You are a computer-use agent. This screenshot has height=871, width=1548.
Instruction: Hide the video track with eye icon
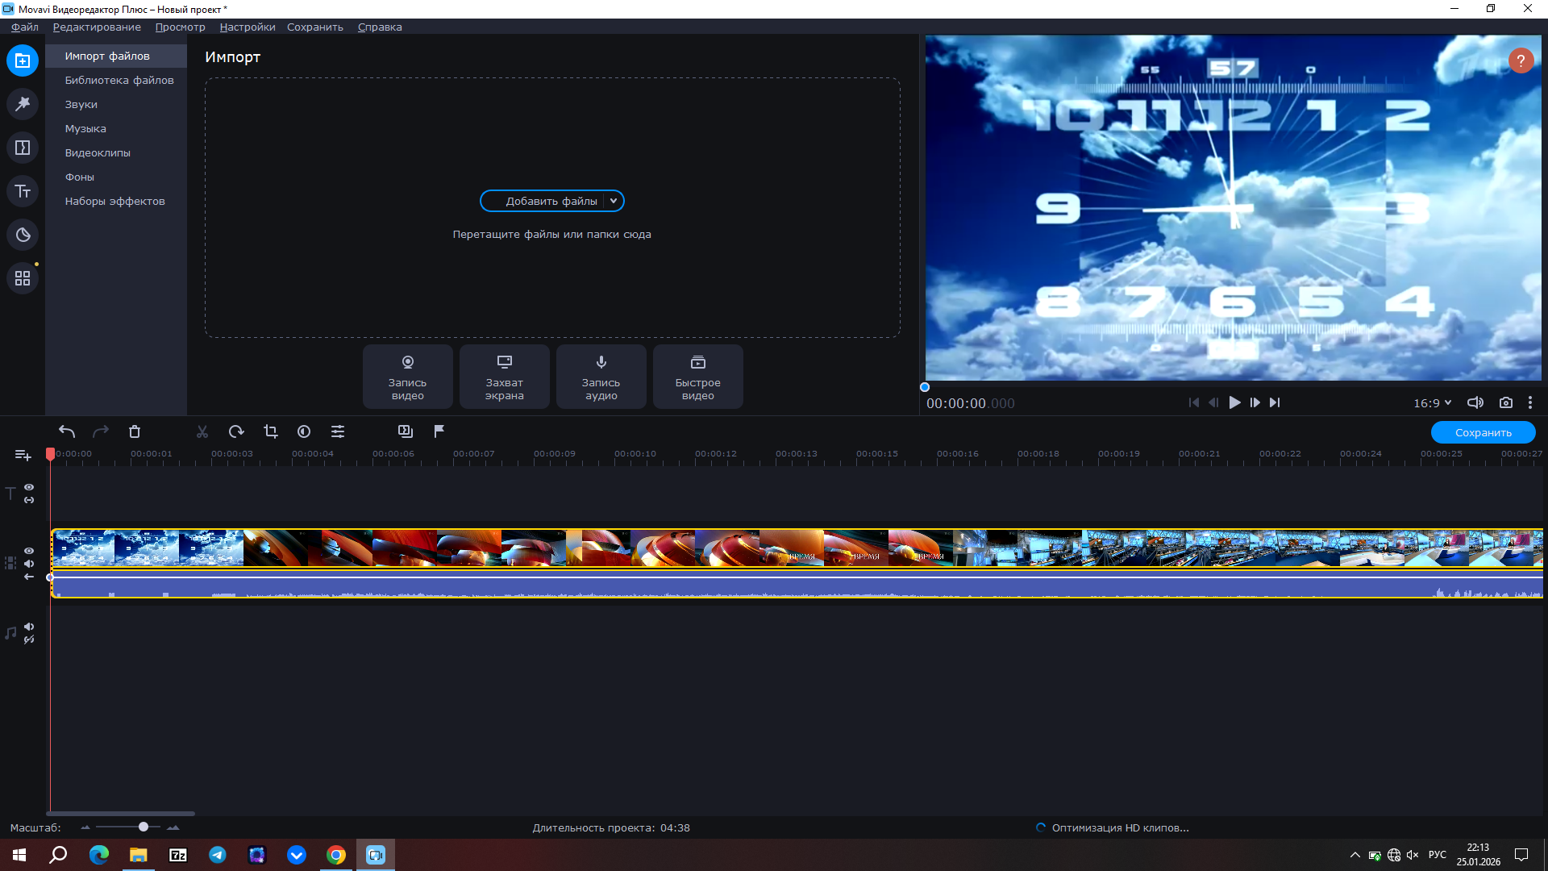pos(29,551)
